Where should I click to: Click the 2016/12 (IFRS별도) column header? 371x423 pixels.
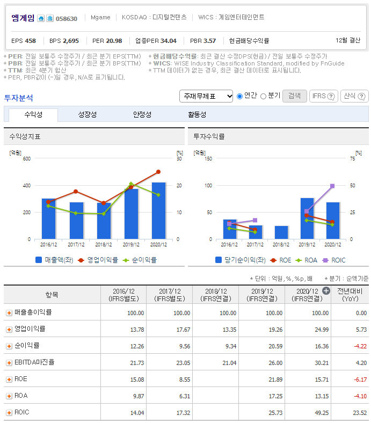123,295
